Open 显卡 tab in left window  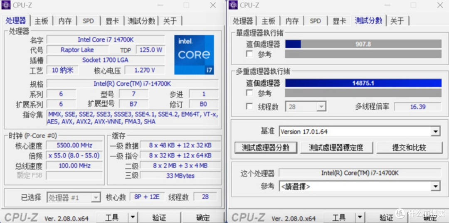tap(112, 21)
